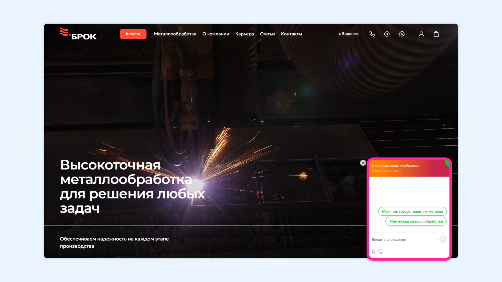Click the phone call icon in header
The image size is (502, 282).
tap(372, 34)
